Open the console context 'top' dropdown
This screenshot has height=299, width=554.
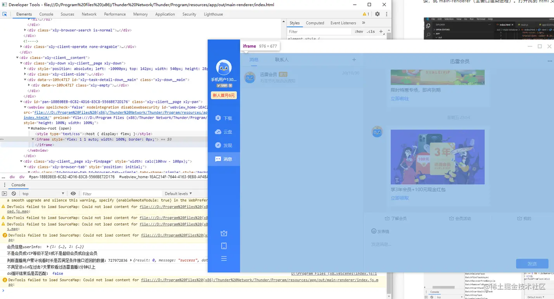tap(43, 194)
